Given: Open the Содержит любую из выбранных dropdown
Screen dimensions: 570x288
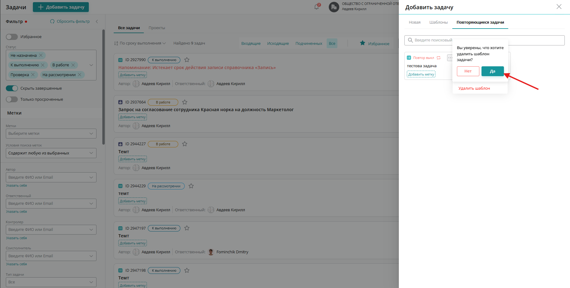Looking at the screenshot, I should (51, 153).
